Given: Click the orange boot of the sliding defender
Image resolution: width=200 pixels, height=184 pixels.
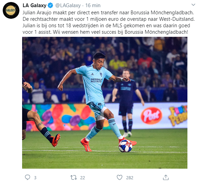Looking at the screenshot, I should point(56,140).
